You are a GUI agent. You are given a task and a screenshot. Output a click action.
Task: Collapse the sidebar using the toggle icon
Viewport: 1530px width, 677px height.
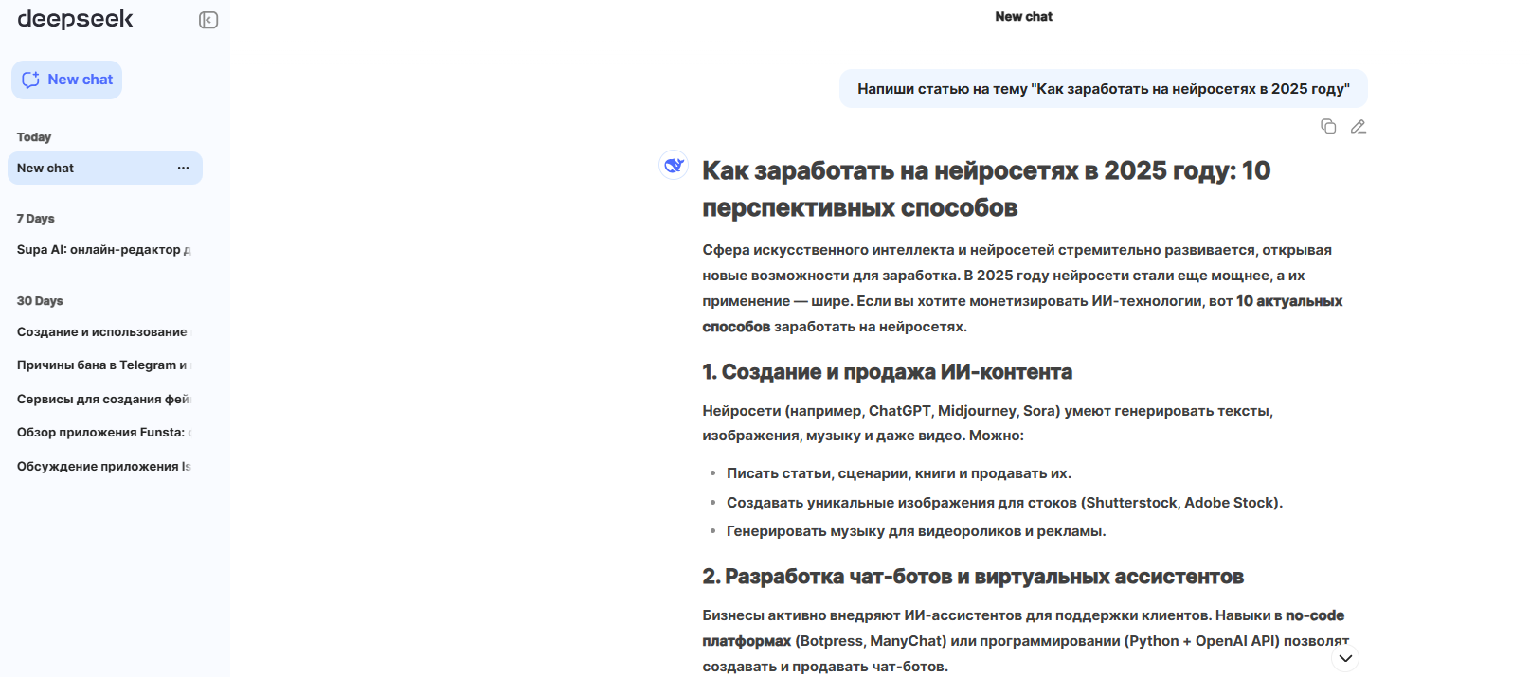coord(208,20)
